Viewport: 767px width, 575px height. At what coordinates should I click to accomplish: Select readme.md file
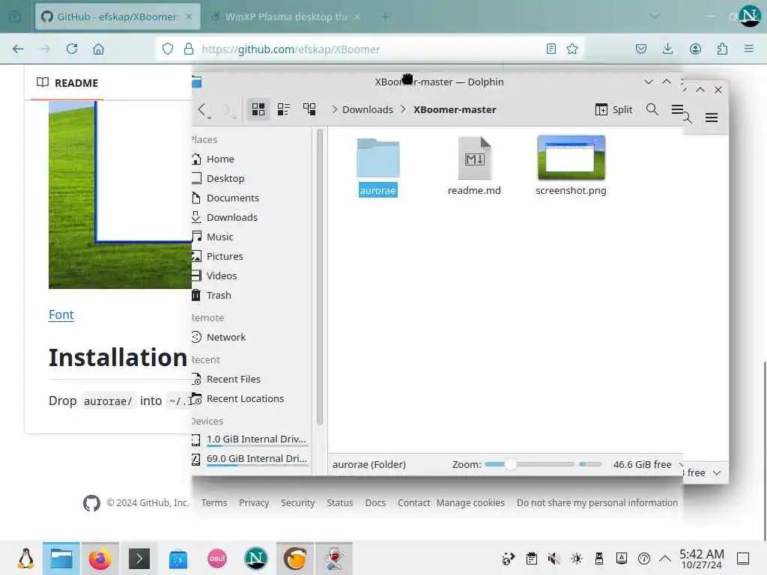pyautogui.click(x=474, y=167)
